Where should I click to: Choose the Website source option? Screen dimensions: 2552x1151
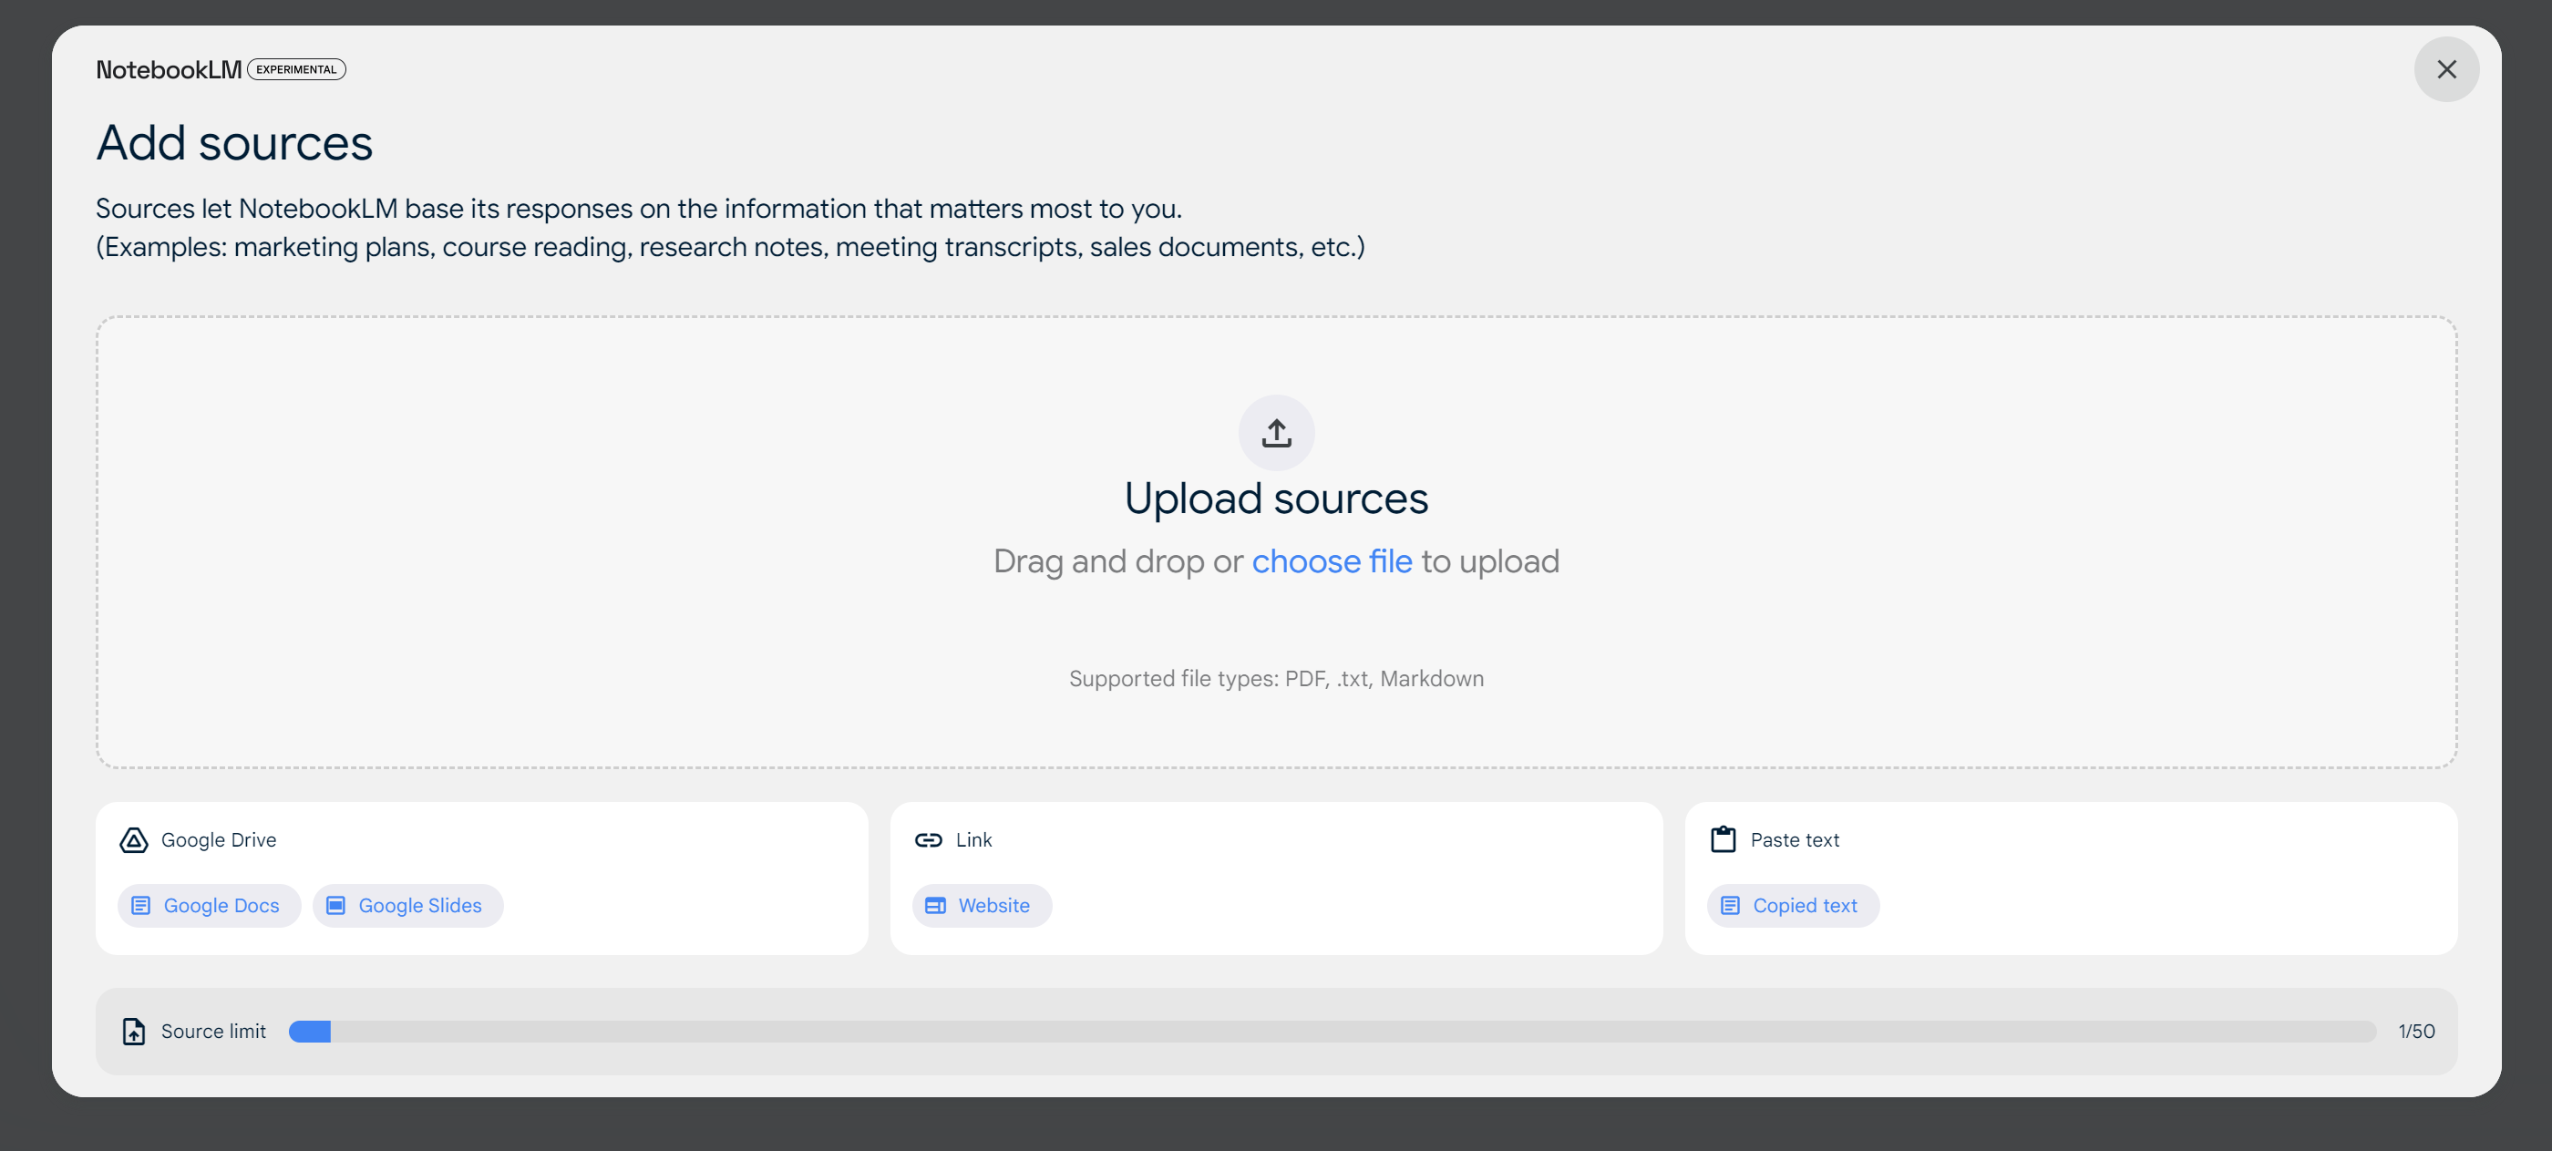point(982,904)
